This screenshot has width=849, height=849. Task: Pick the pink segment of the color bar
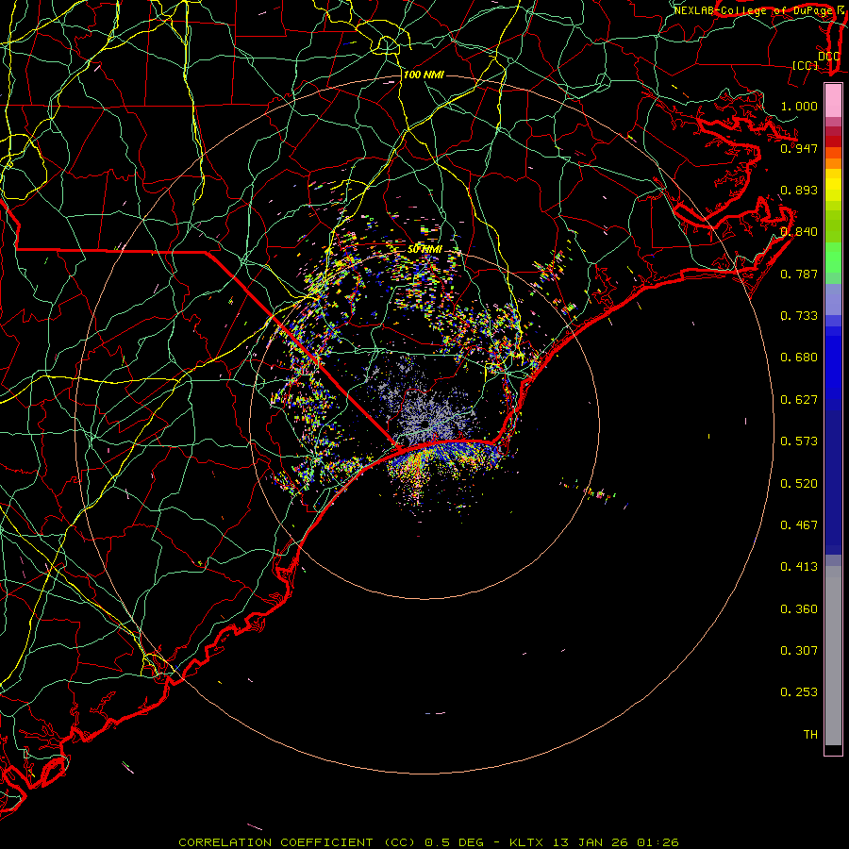point(833,101)
